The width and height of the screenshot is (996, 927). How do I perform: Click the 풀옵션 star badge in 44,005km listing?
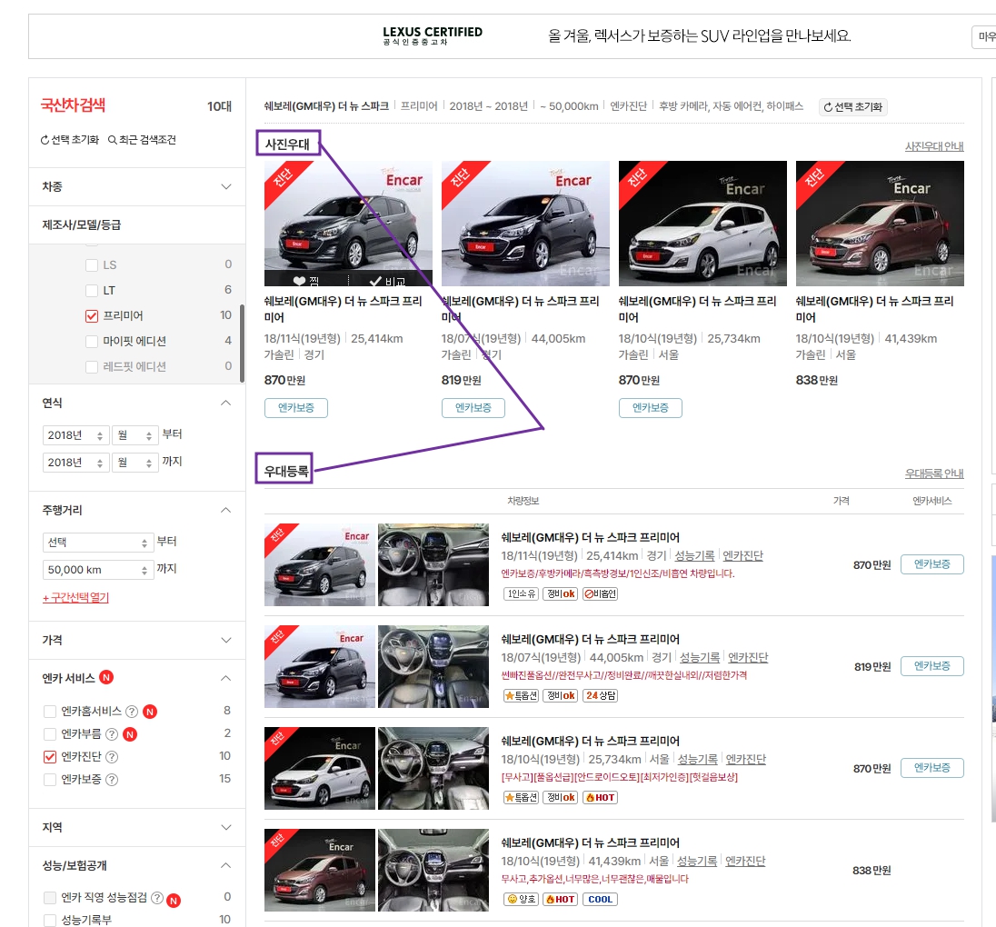[x=521, y=696]
